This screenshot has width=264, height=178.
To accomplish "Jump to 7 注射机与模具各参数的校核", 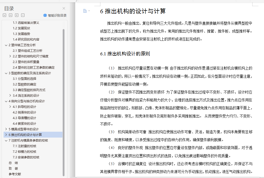I will pos(28,141).
